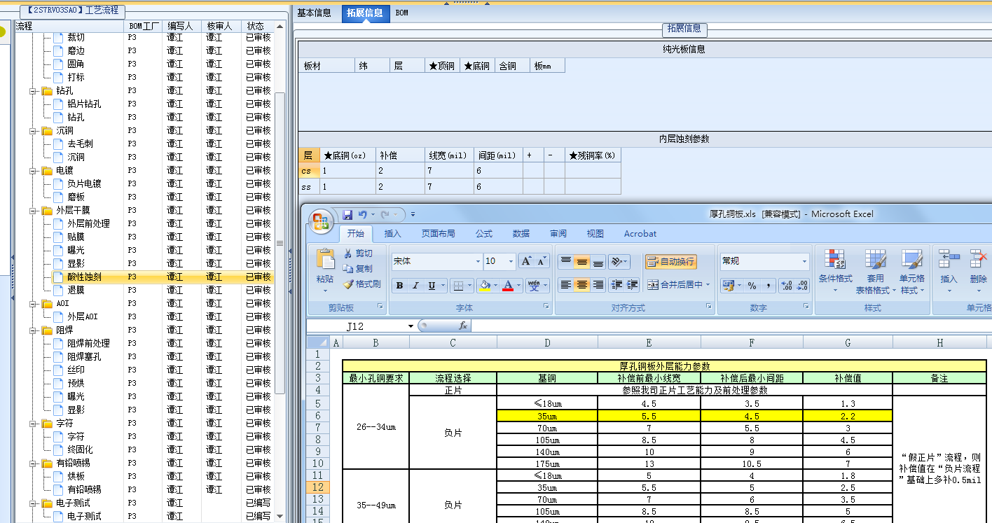Decrease font size with small A icon

click(542, 261)
